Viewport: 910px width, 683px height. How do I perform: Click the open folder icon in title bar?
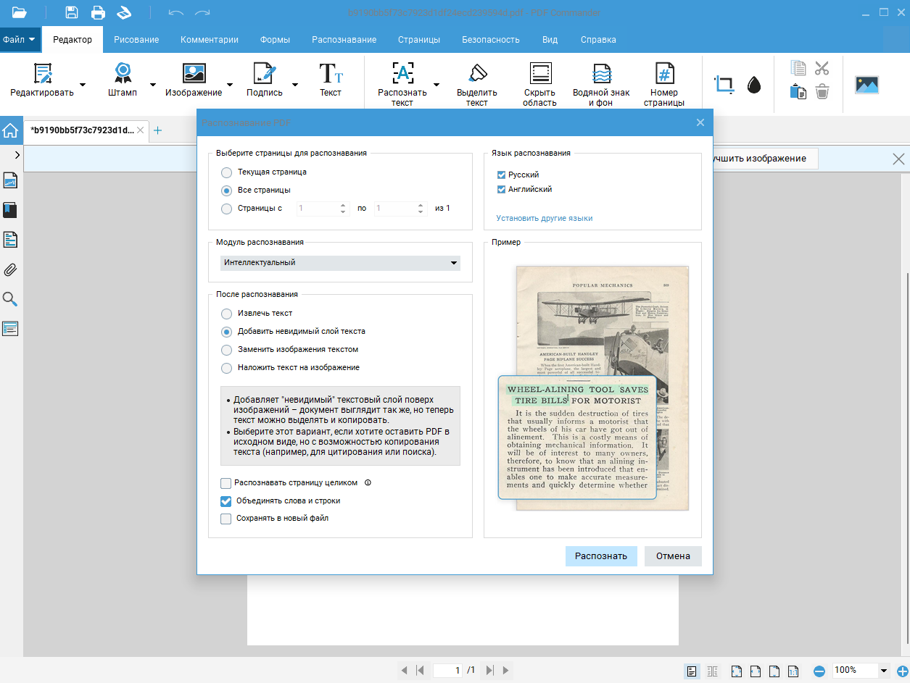click(19, 12)
